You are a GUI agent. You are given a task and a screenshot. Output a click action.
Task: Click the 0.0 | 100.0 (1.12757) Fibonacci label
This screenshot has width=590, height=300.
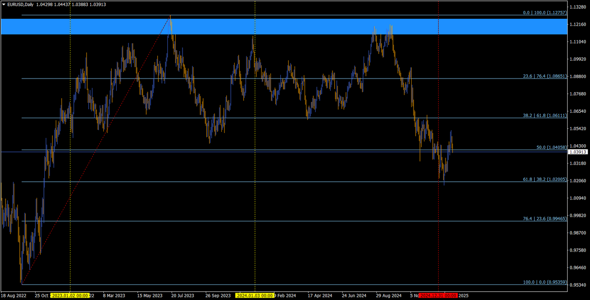coord(545,13)
